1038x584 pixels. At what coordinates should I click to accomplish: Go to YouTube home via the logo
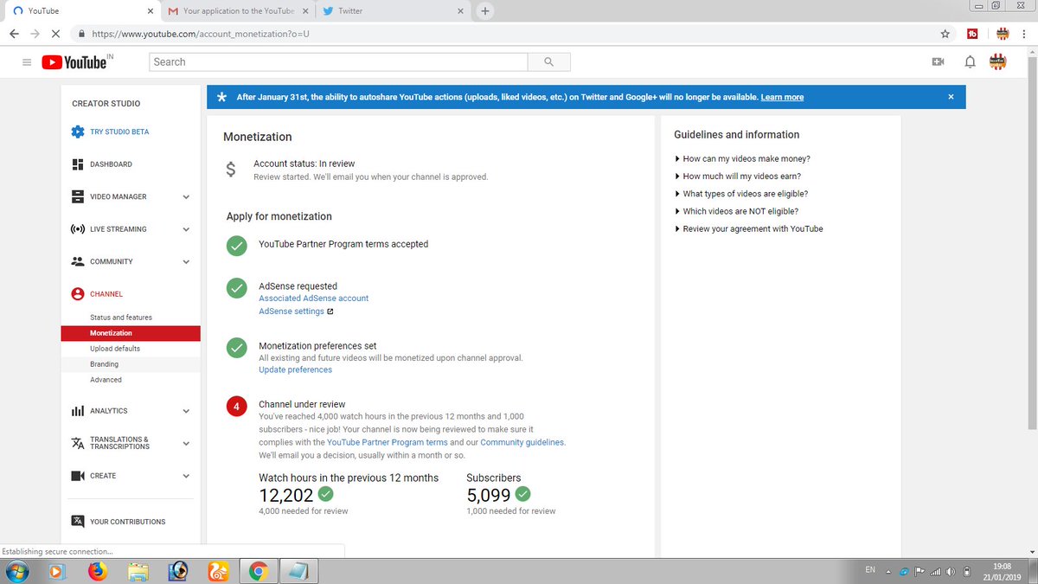point(74,62)
